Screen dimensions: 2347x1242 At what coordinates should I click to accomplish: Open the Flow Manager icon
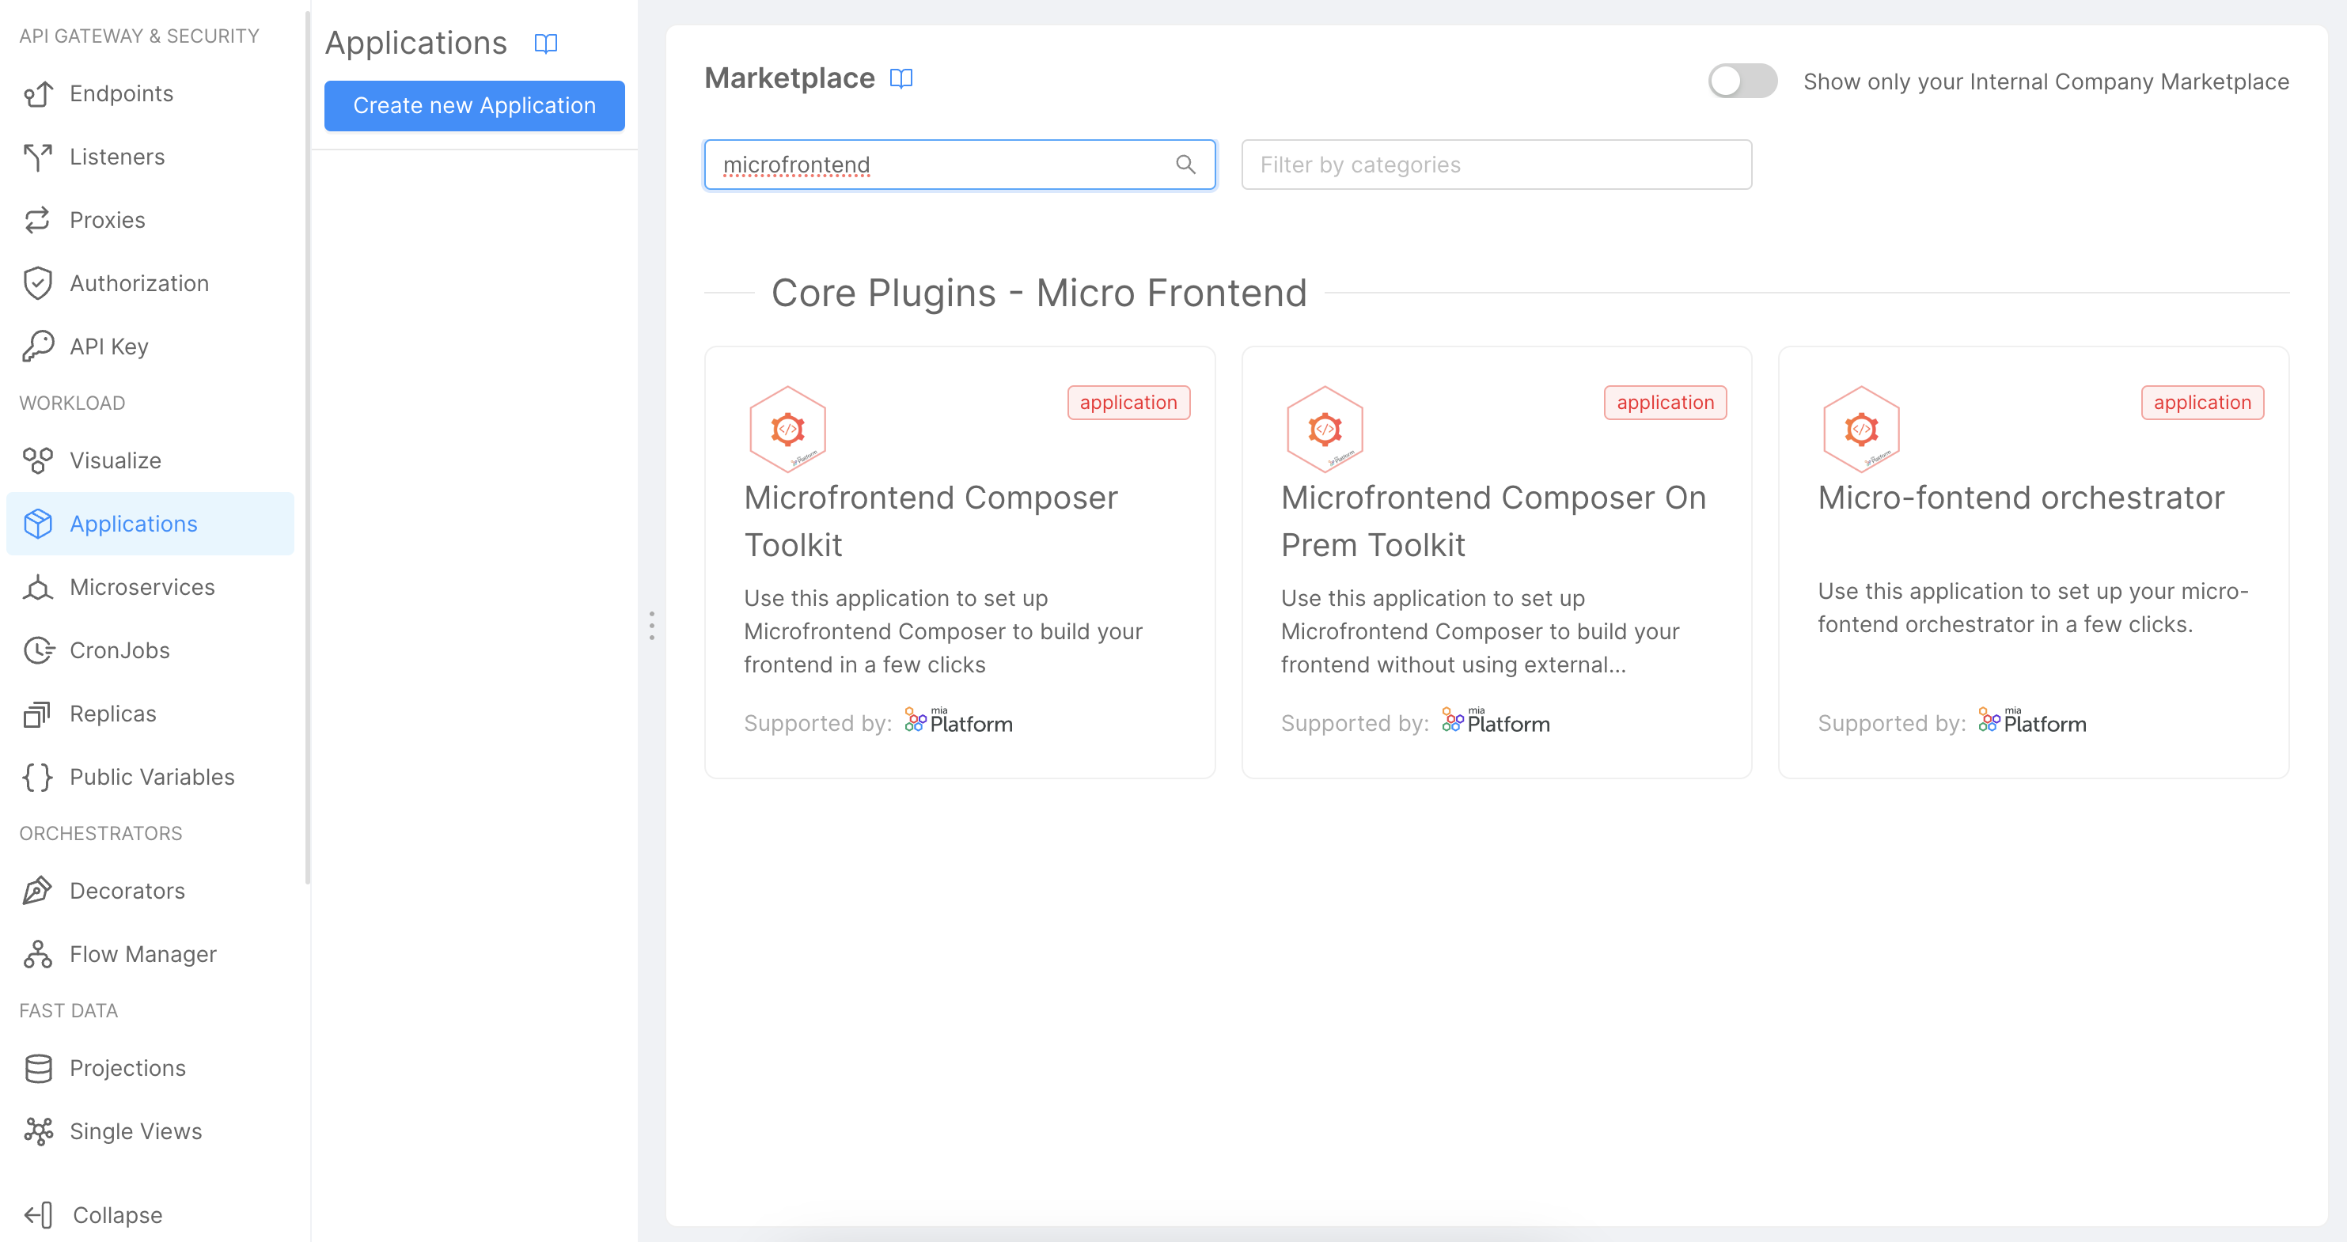(36, 954)
